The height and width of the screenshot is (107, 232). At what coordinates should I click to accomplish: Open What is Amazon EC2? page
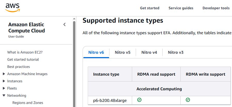[x=25, y=52]
